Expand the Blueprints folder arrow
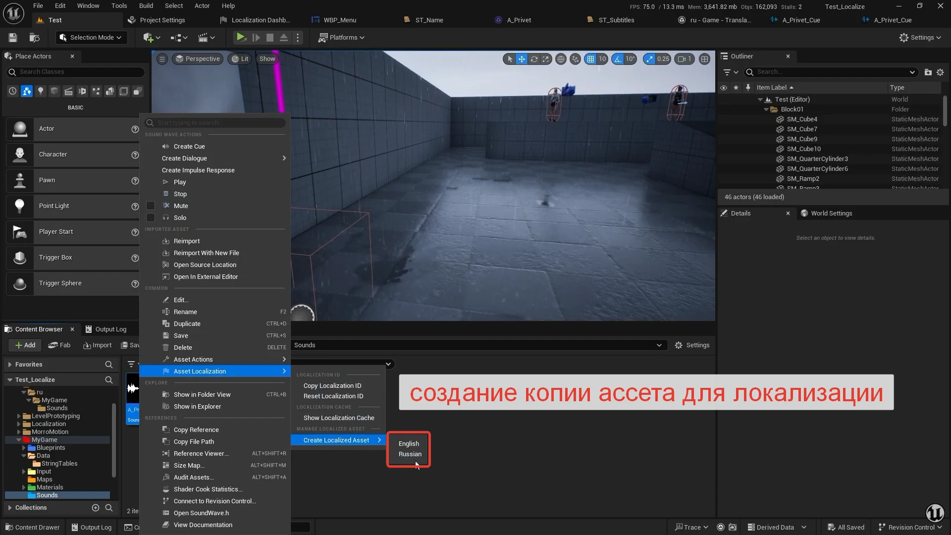Viewport: 951px width, 535px height. 24,448
